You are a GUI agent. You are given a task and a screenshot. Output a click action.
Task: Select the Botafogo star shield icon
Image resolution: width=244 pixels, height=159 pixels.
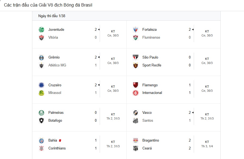[41, 121]
